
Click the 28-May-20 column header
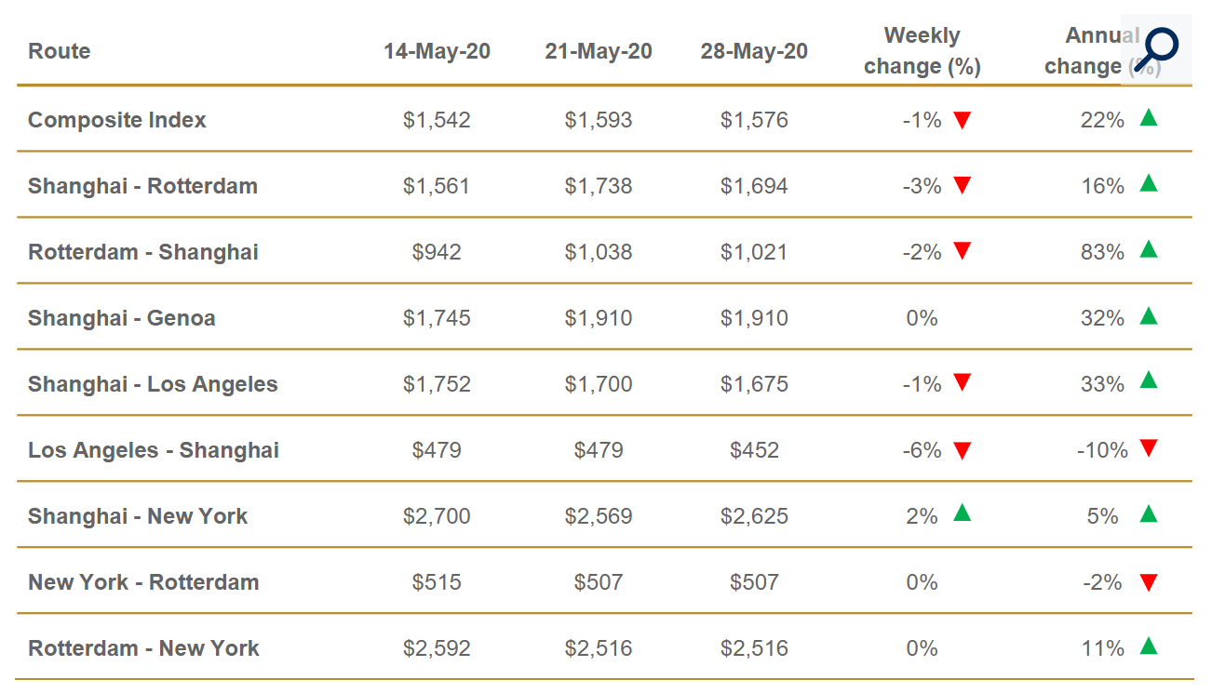(x=754, y=51)
